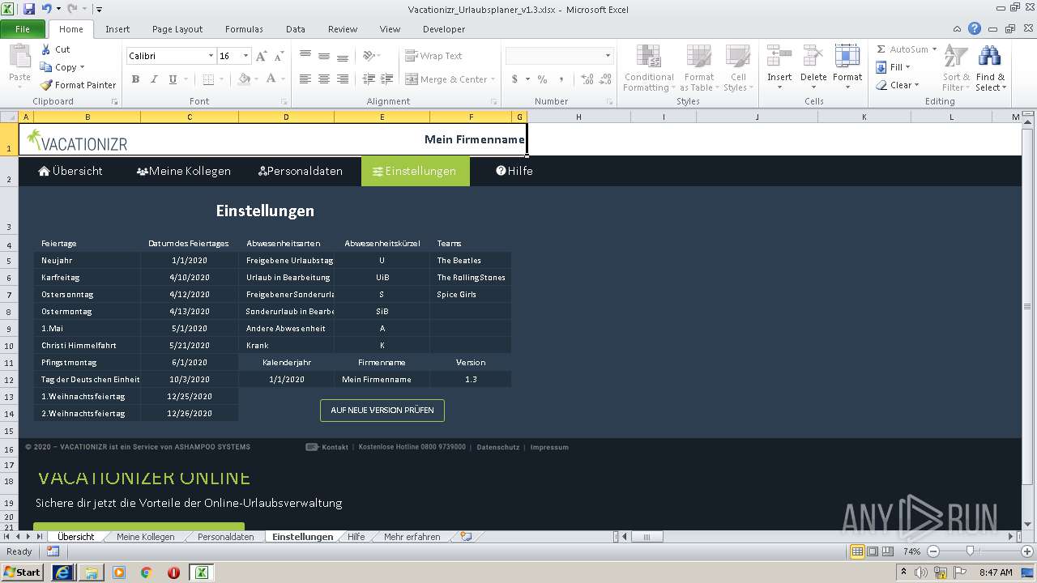Viewport: 1037px width, 583px height.
Task: Toggle Italic formatting
Action: [154, 79]
